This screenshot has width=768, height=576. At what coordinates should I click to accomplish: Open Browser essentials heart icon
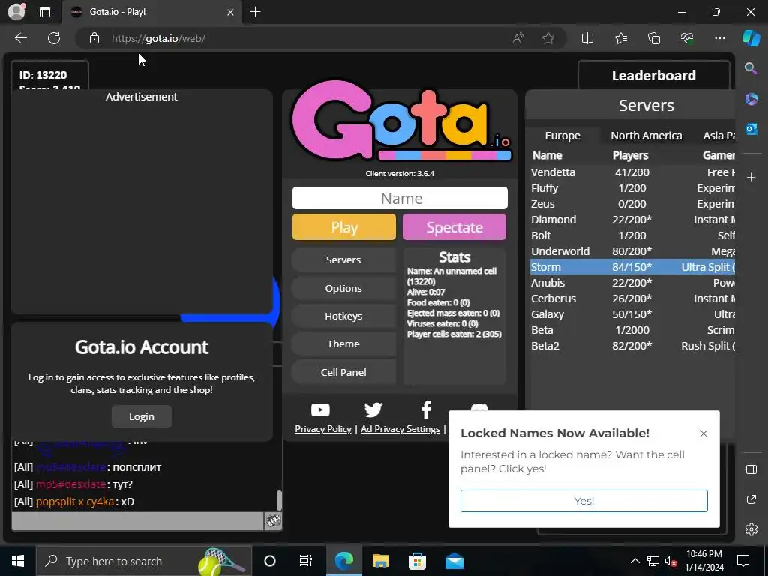tap(687, 38)
